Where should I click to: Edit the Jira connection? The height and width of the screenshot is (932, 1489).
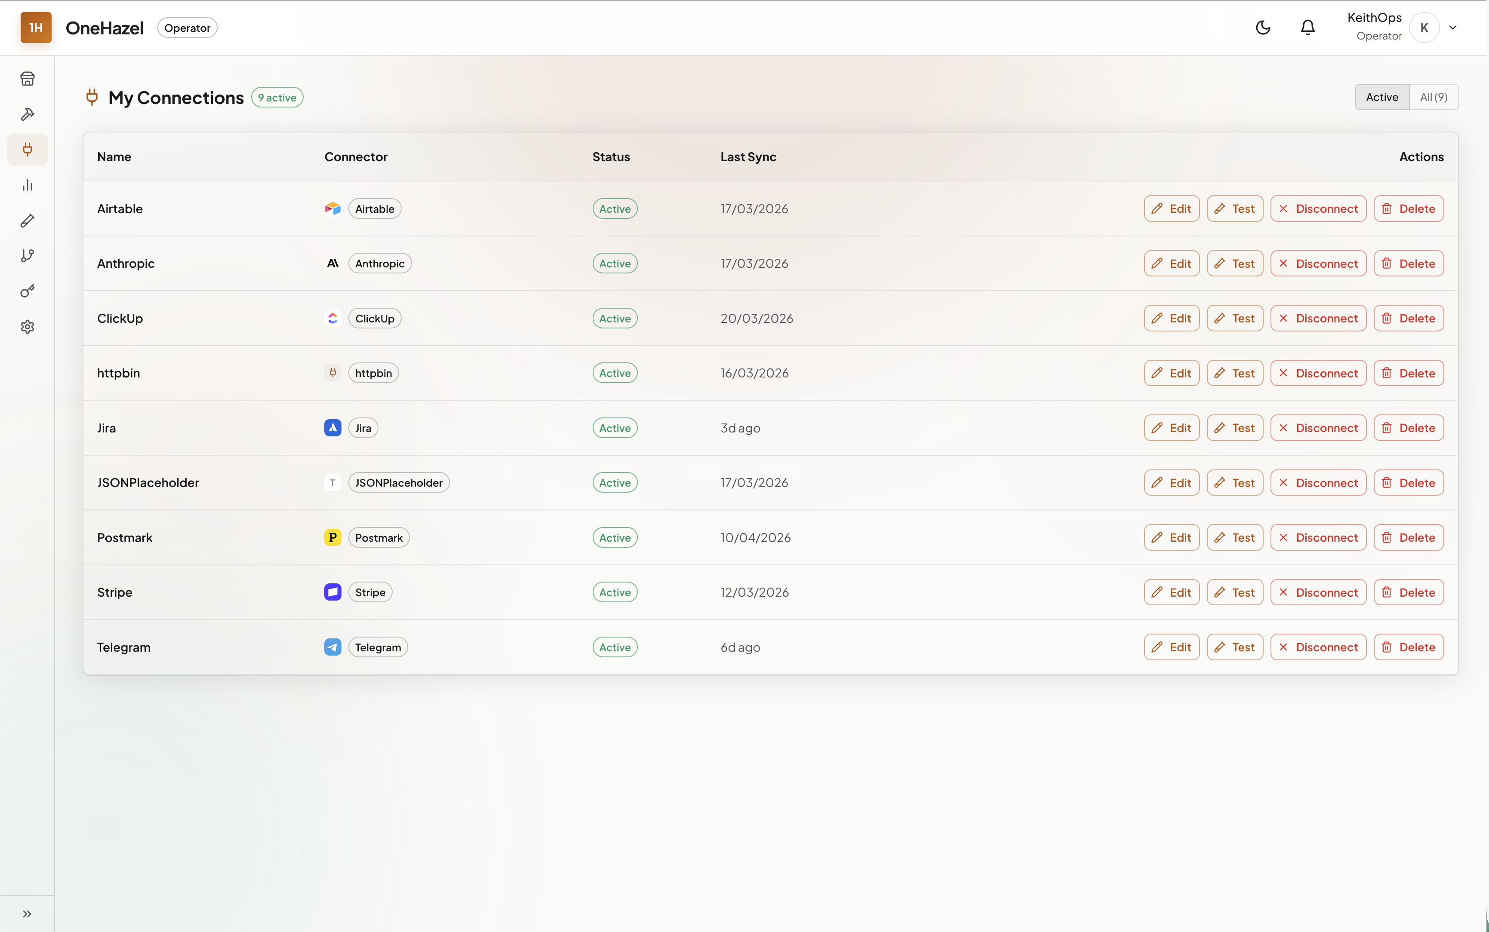click(1172, 428)
